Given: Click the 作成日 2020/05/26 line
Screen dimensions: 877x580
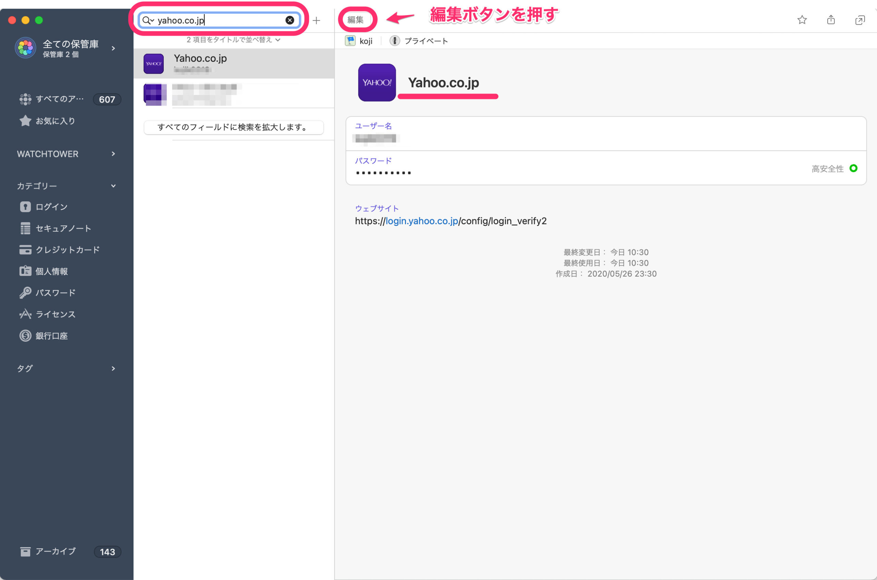Looking at the screenshot, I should click(x=606, y=274).
